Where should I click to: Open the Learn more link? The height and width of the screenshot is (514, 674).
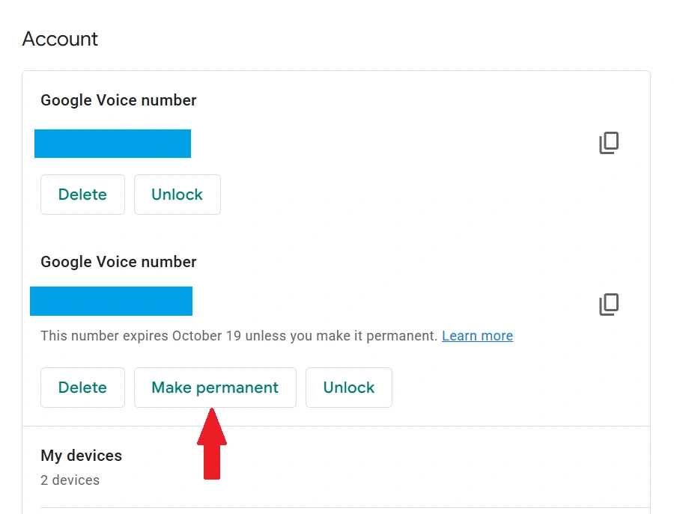point(477,336)
